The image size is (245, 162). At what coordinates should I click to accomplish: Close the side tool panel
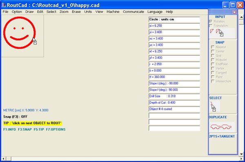(x=234, y=12)
